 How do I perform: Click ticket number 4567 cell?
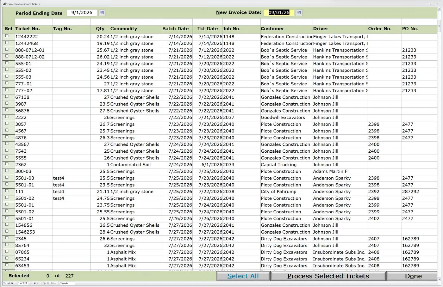pos(34,131)
